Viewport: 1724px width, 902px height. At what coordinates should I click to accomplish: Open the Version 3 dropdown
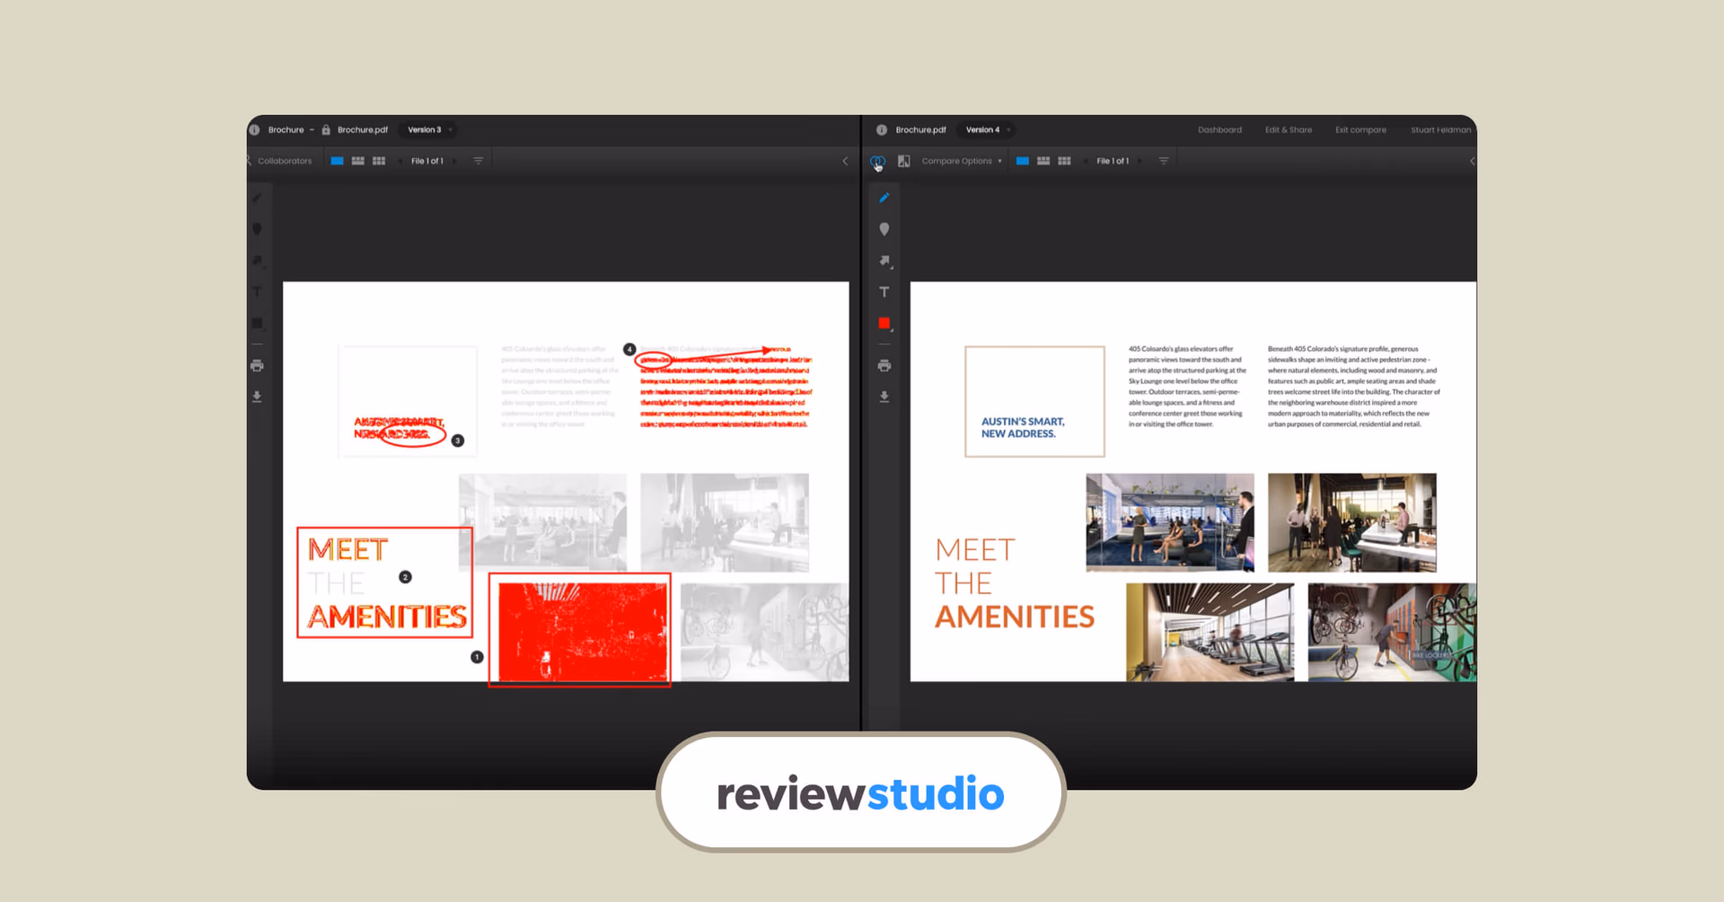429,130
